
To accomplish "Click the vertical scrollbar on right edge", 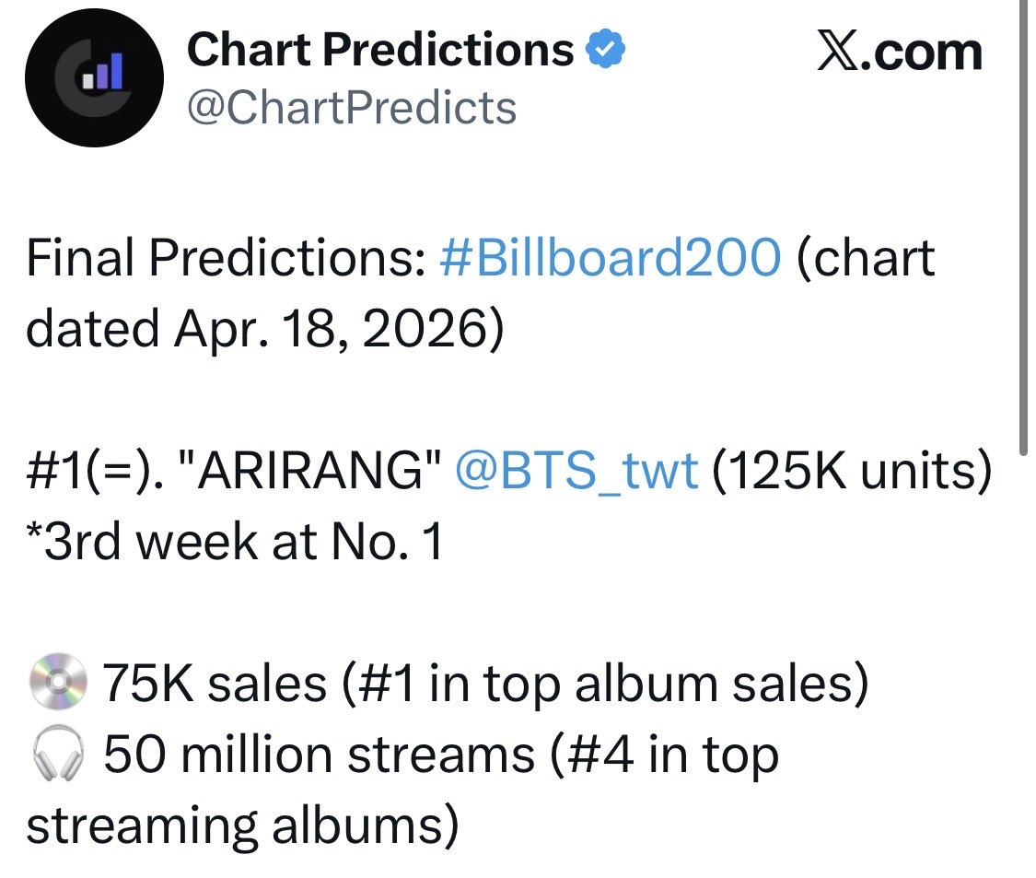I will point(1023,228).
